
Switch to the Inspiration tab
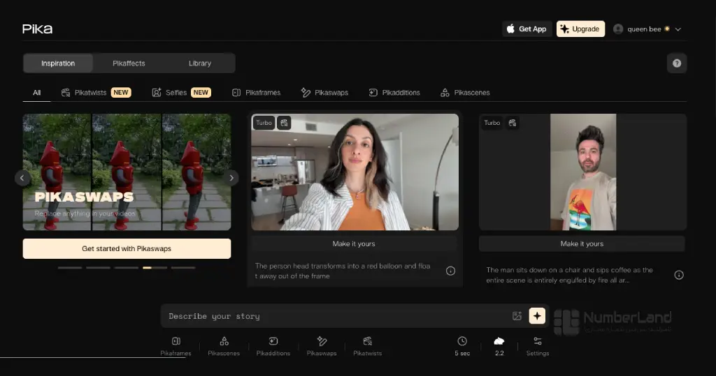(58, 63)
